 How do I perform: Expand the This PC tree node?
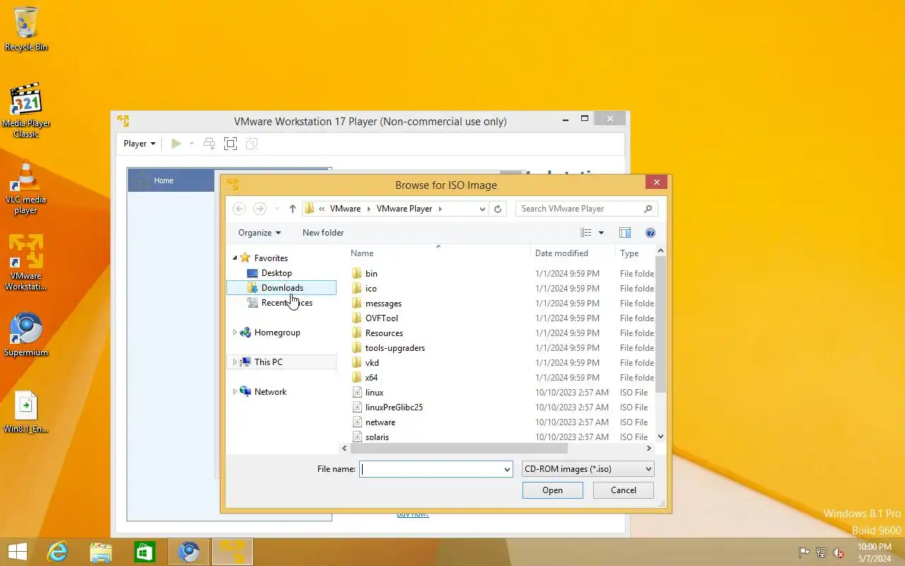(x=235, y=362)
